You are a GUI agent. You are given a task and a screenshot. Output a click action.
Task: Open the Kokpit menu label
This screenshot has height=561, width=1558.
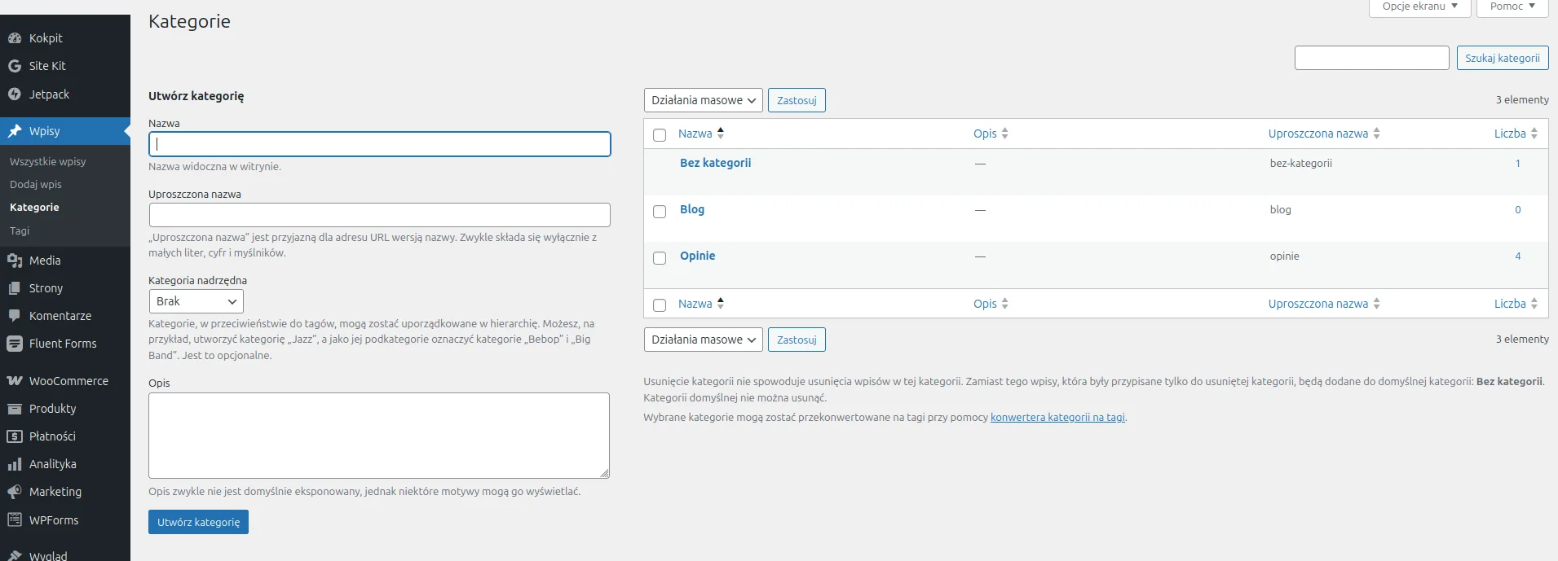tap(46, 38)
